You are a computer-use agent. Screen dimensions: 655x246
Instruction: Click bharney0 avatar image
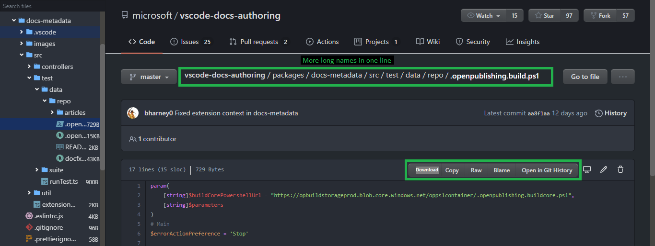pyautogui.click(x=133, y=113)
